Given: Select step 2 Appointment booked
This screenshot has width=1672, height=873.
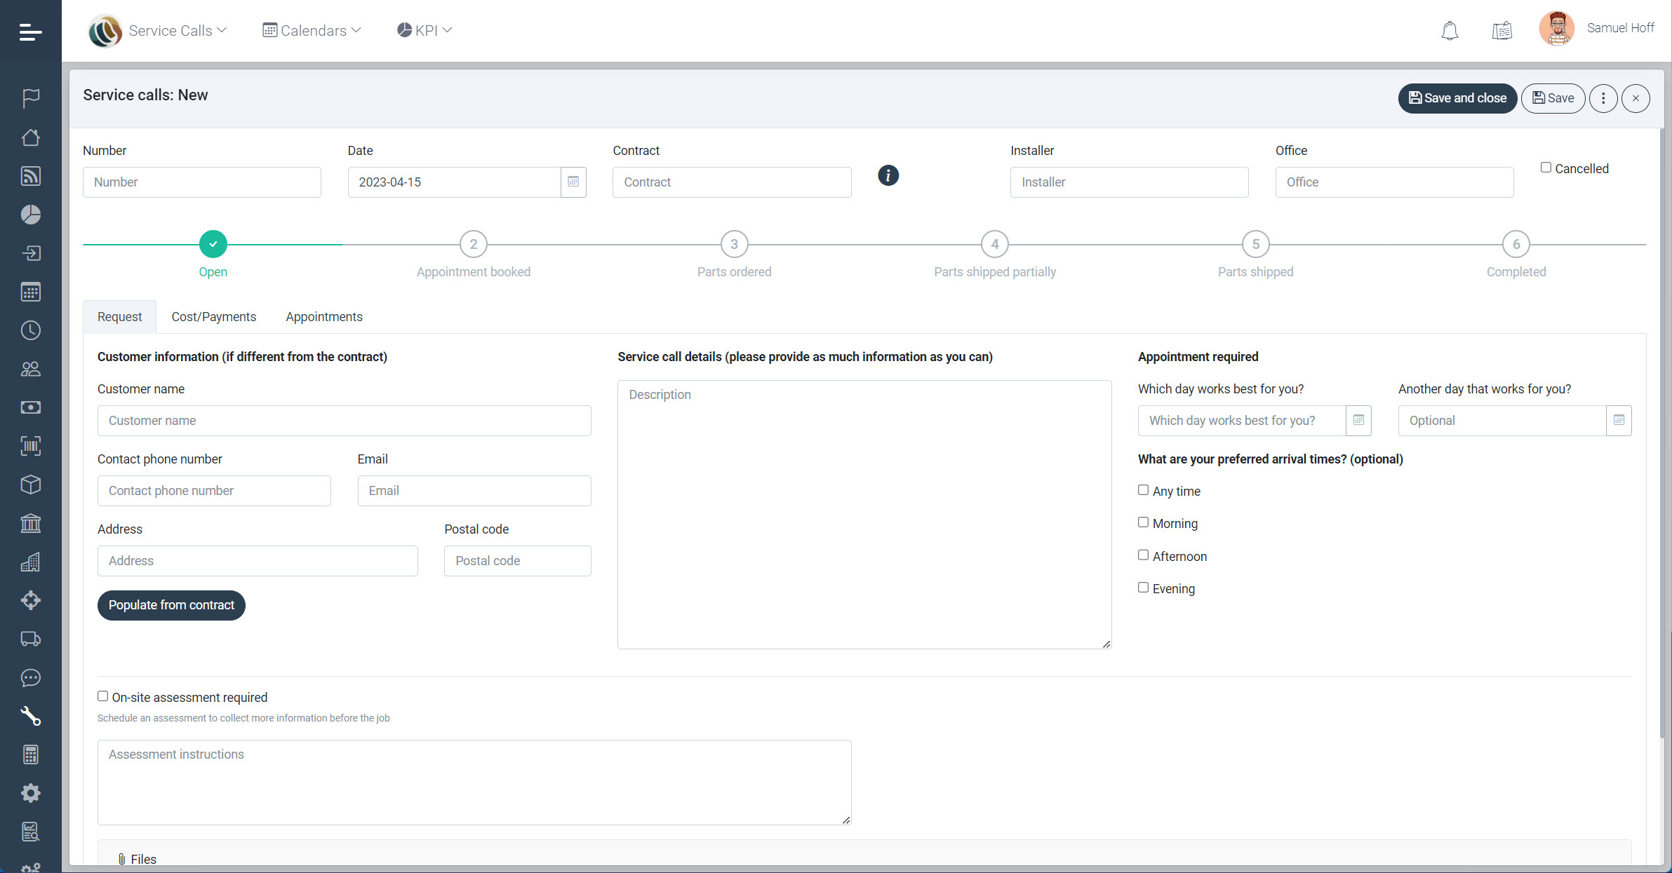Looking at the screenshot, I should click(x=474, y=244).
